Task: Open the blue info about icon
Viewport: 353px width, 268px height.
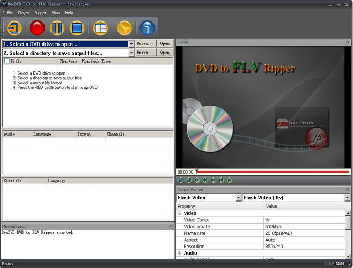Action: click(x=147, y=28)
